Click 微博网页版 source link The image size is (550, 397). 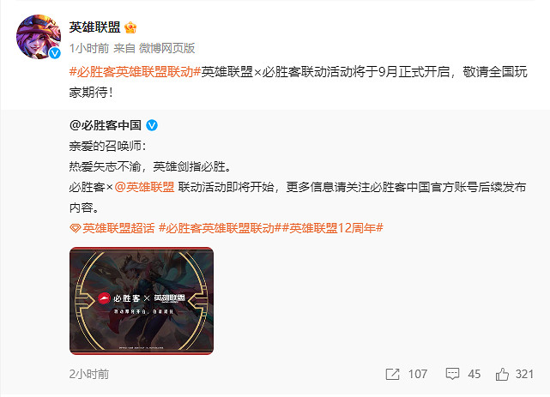(166, 48)
